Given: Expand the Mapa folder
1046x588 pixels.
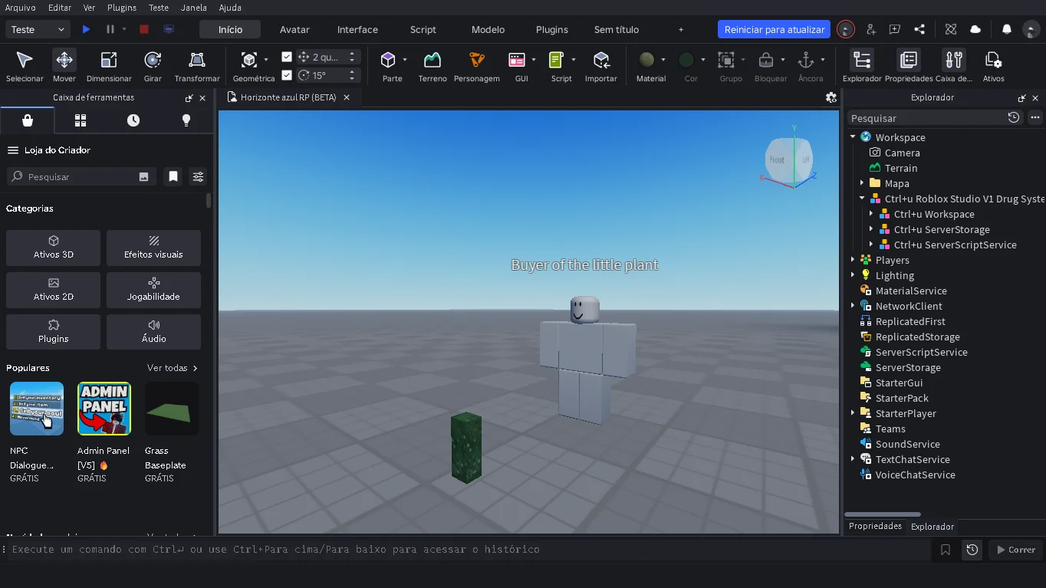Looking at the screenshot, I should tap(862, 183).
